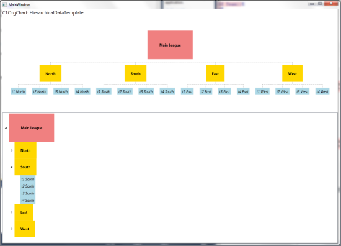
Task: Select t2 South row in tree view
Action: tap(28, 186)
